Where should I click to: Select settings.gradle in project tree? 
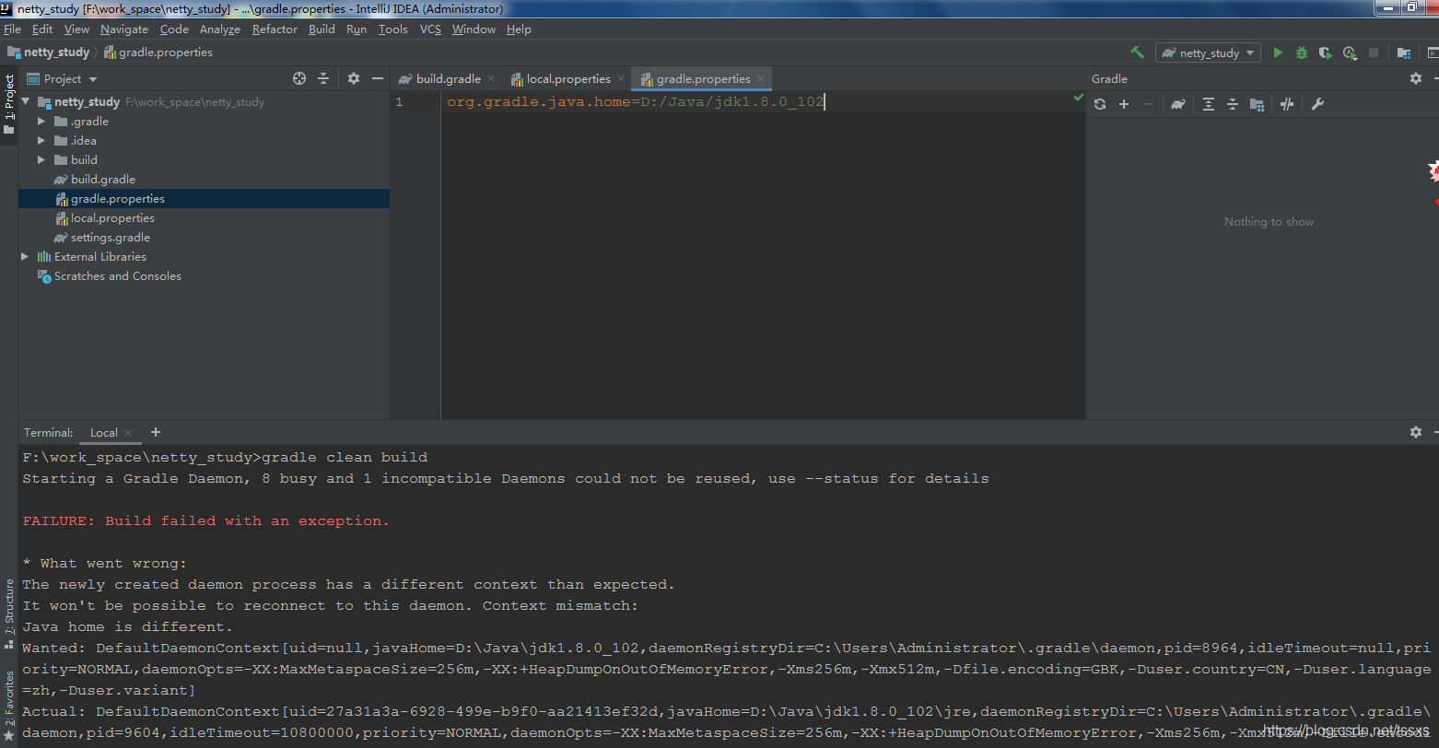click(111, 237)
